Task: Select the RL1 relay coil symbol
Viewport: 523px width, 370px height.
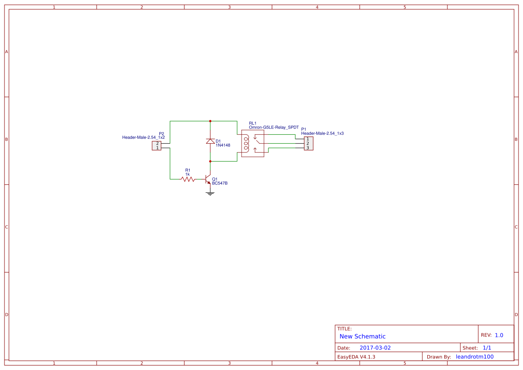Action: [246, 143]
